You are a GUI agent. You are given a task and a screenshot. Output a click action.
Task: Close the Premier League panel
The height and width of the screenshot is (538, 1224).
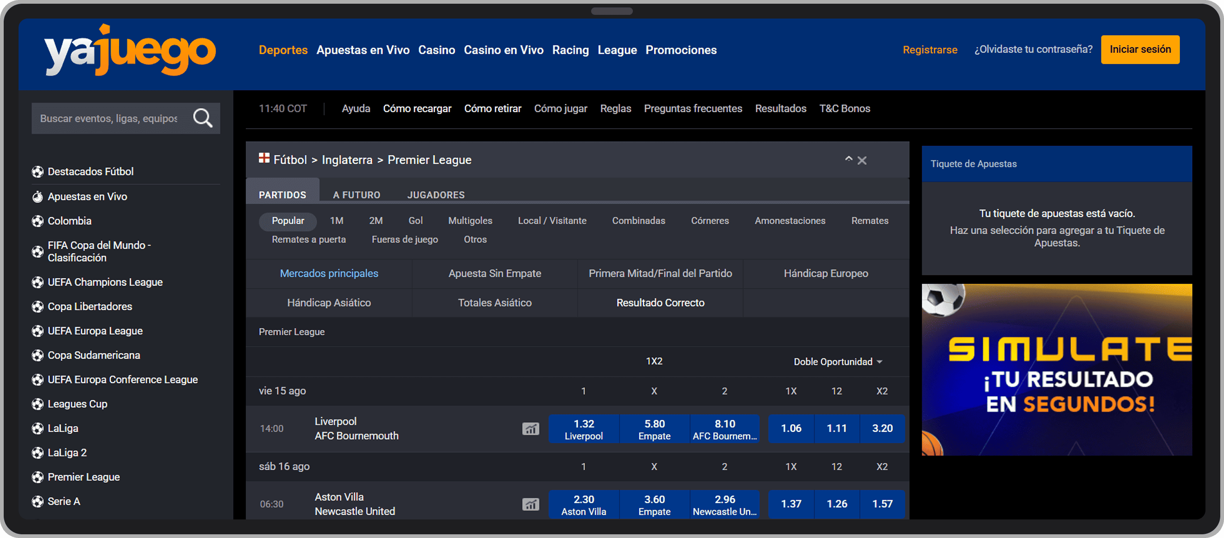(x=862, y=160)
